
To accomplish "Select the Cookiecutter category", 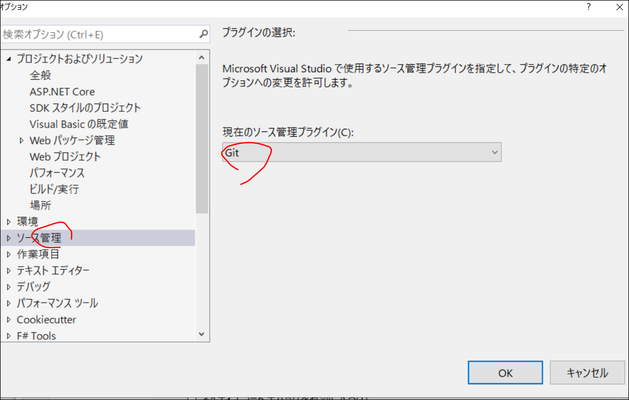I will coord(47,320).
